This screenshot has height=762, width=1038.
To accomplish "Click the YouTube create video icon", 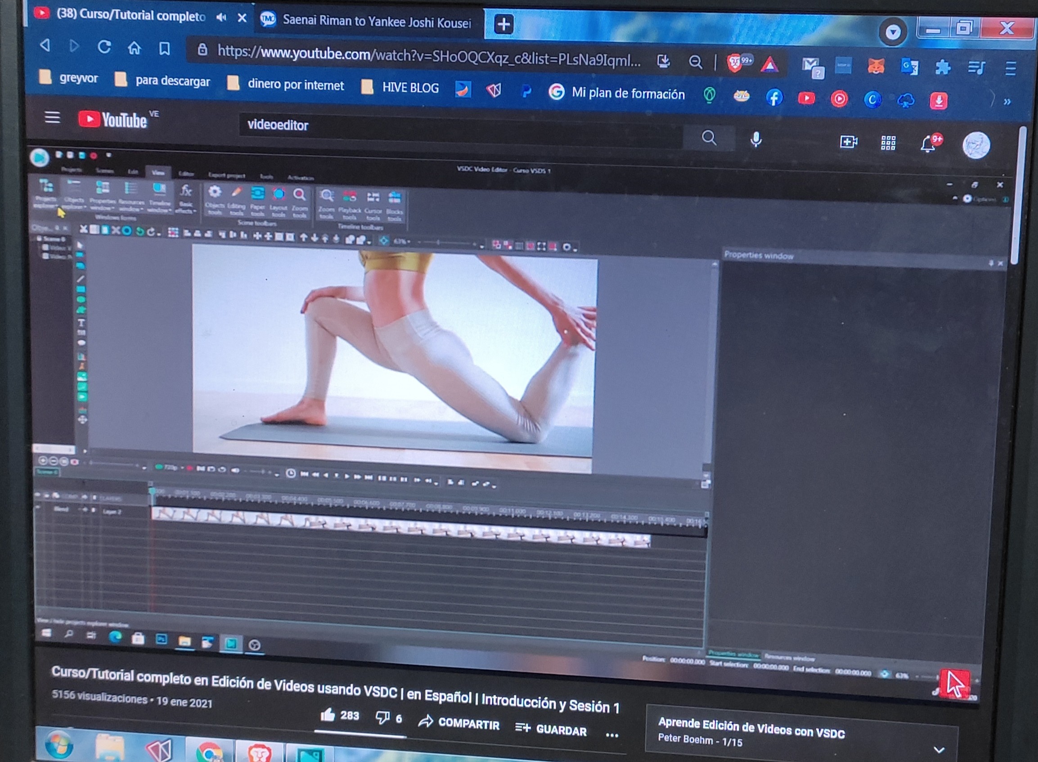I will pos(848,141).
